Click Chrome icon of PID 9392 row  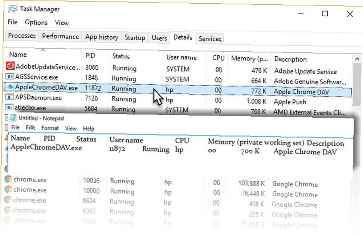point(8,210)
